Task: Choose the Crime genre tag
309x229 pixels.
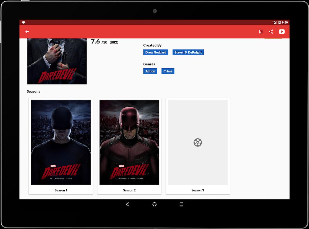Action: pyautogui.click(x=168, y=71)
